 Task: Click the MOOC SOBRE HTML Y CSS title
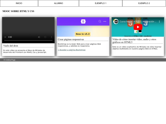18,11
